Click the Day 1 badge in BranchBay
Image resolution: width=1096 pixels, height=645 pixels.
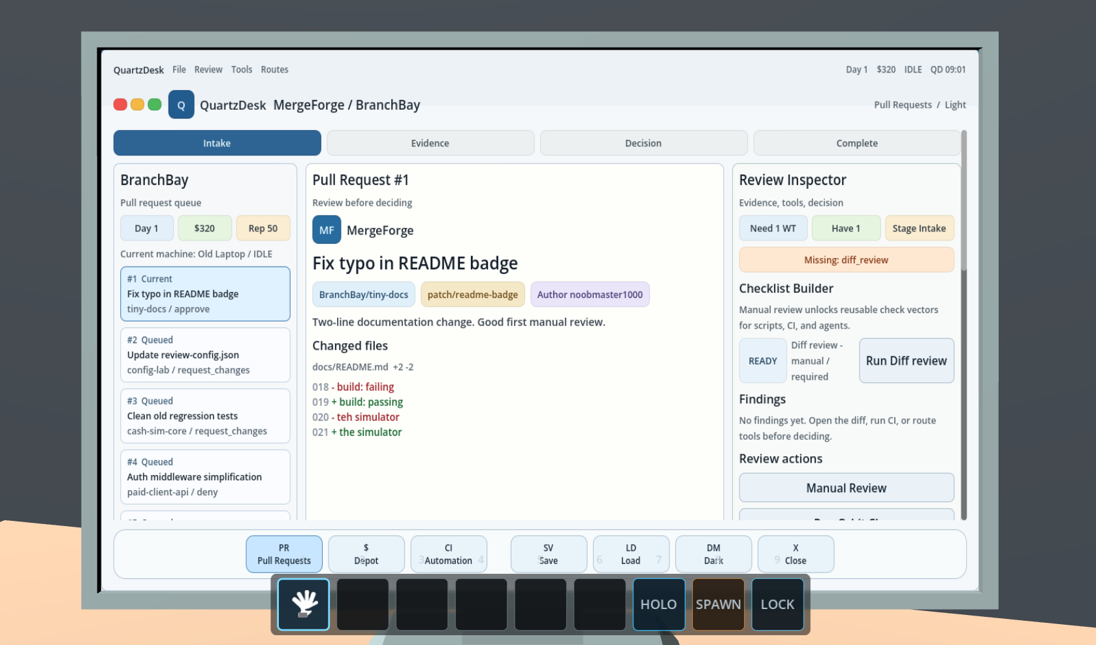[147, 228]
